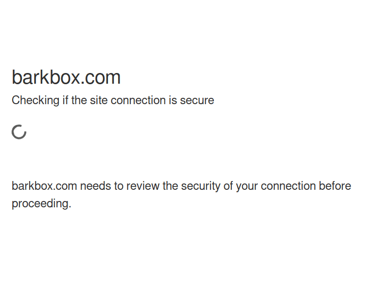Click "barkbox.com" at the paragraph start
The width and height of the screenshot is (389, 292).
[x=44, y=186]
